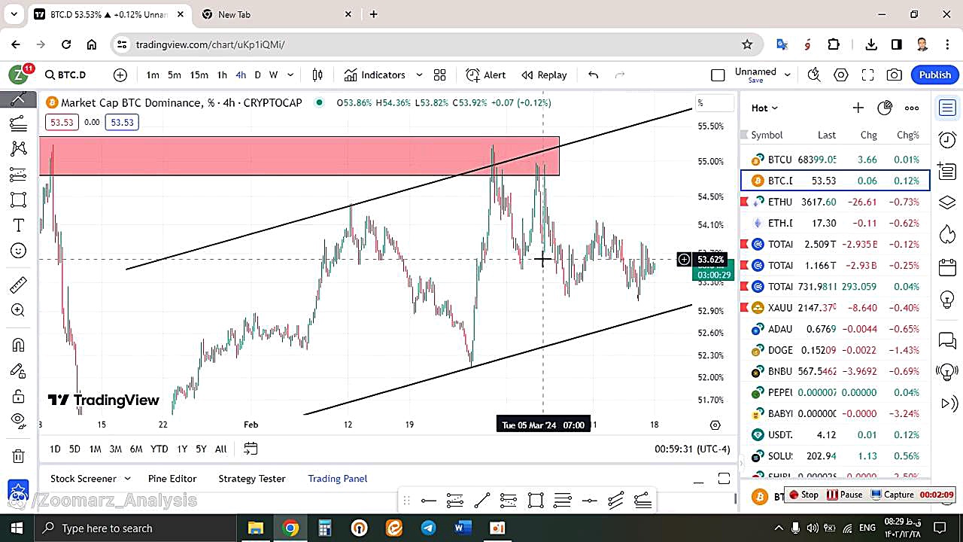963x542 pixels.
Task: Switch to the D daily timeframe
Action: click(x=257, y=75)
